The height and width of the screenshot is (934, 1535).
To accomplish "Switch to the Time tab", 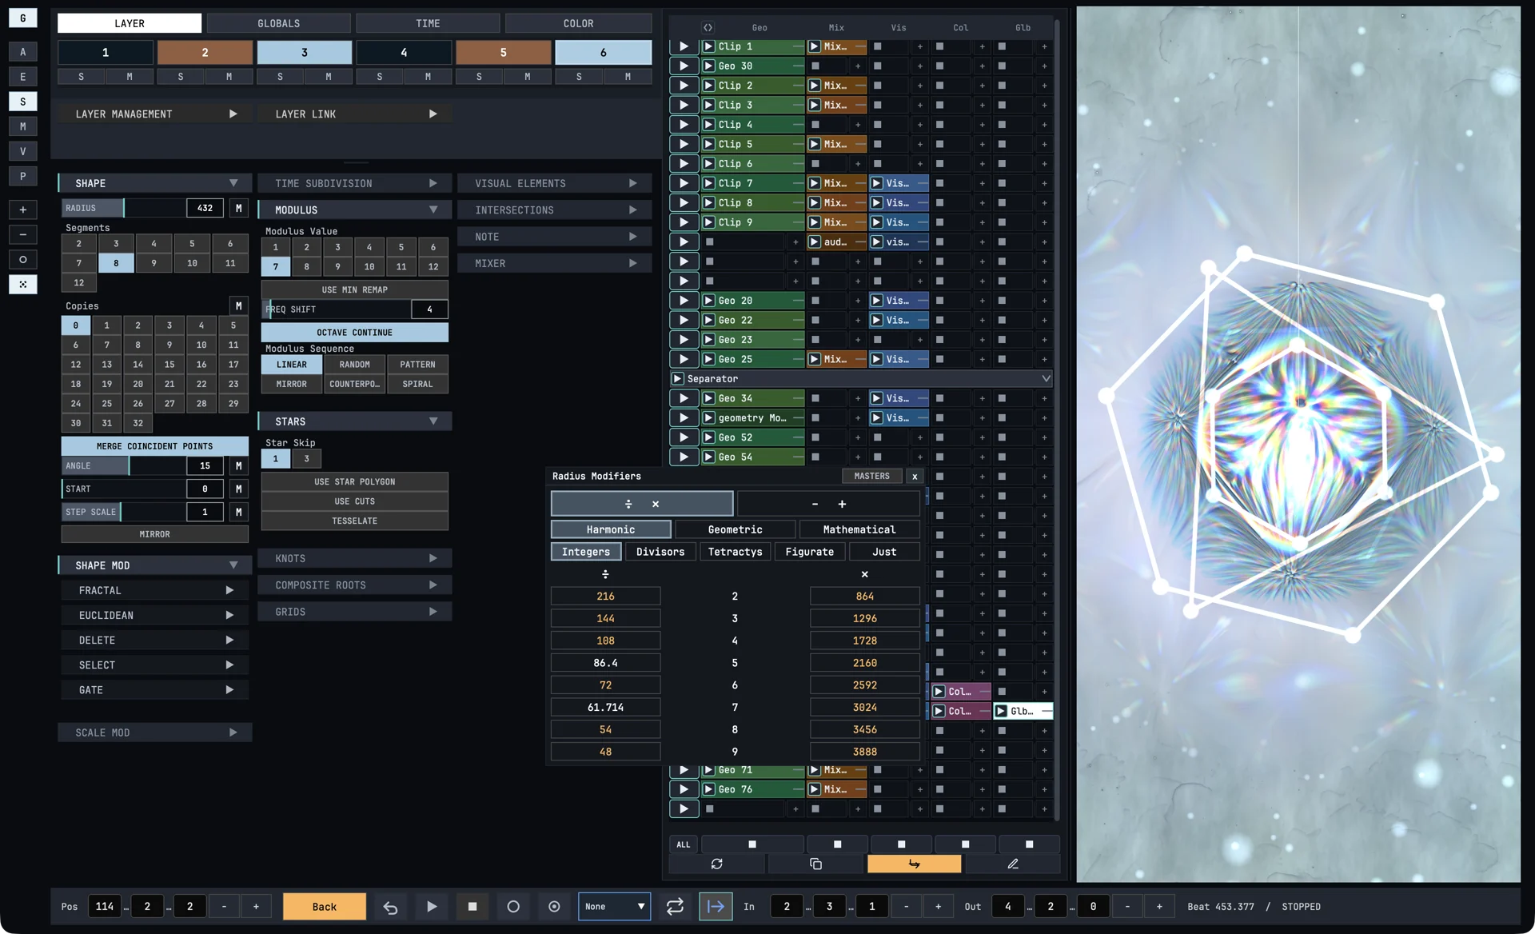I will click(428, 23).
